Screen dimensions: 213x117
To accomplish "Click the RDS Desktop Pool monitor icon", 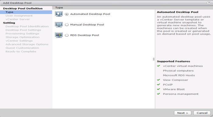I will pyautogui.click(x=59, y=35).
